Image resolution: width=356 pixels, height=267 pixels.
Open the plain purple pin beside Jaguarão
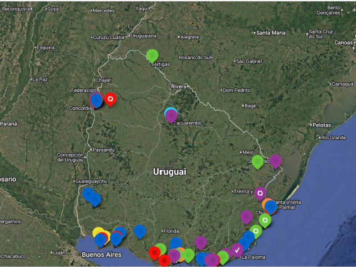click(275, 161)
